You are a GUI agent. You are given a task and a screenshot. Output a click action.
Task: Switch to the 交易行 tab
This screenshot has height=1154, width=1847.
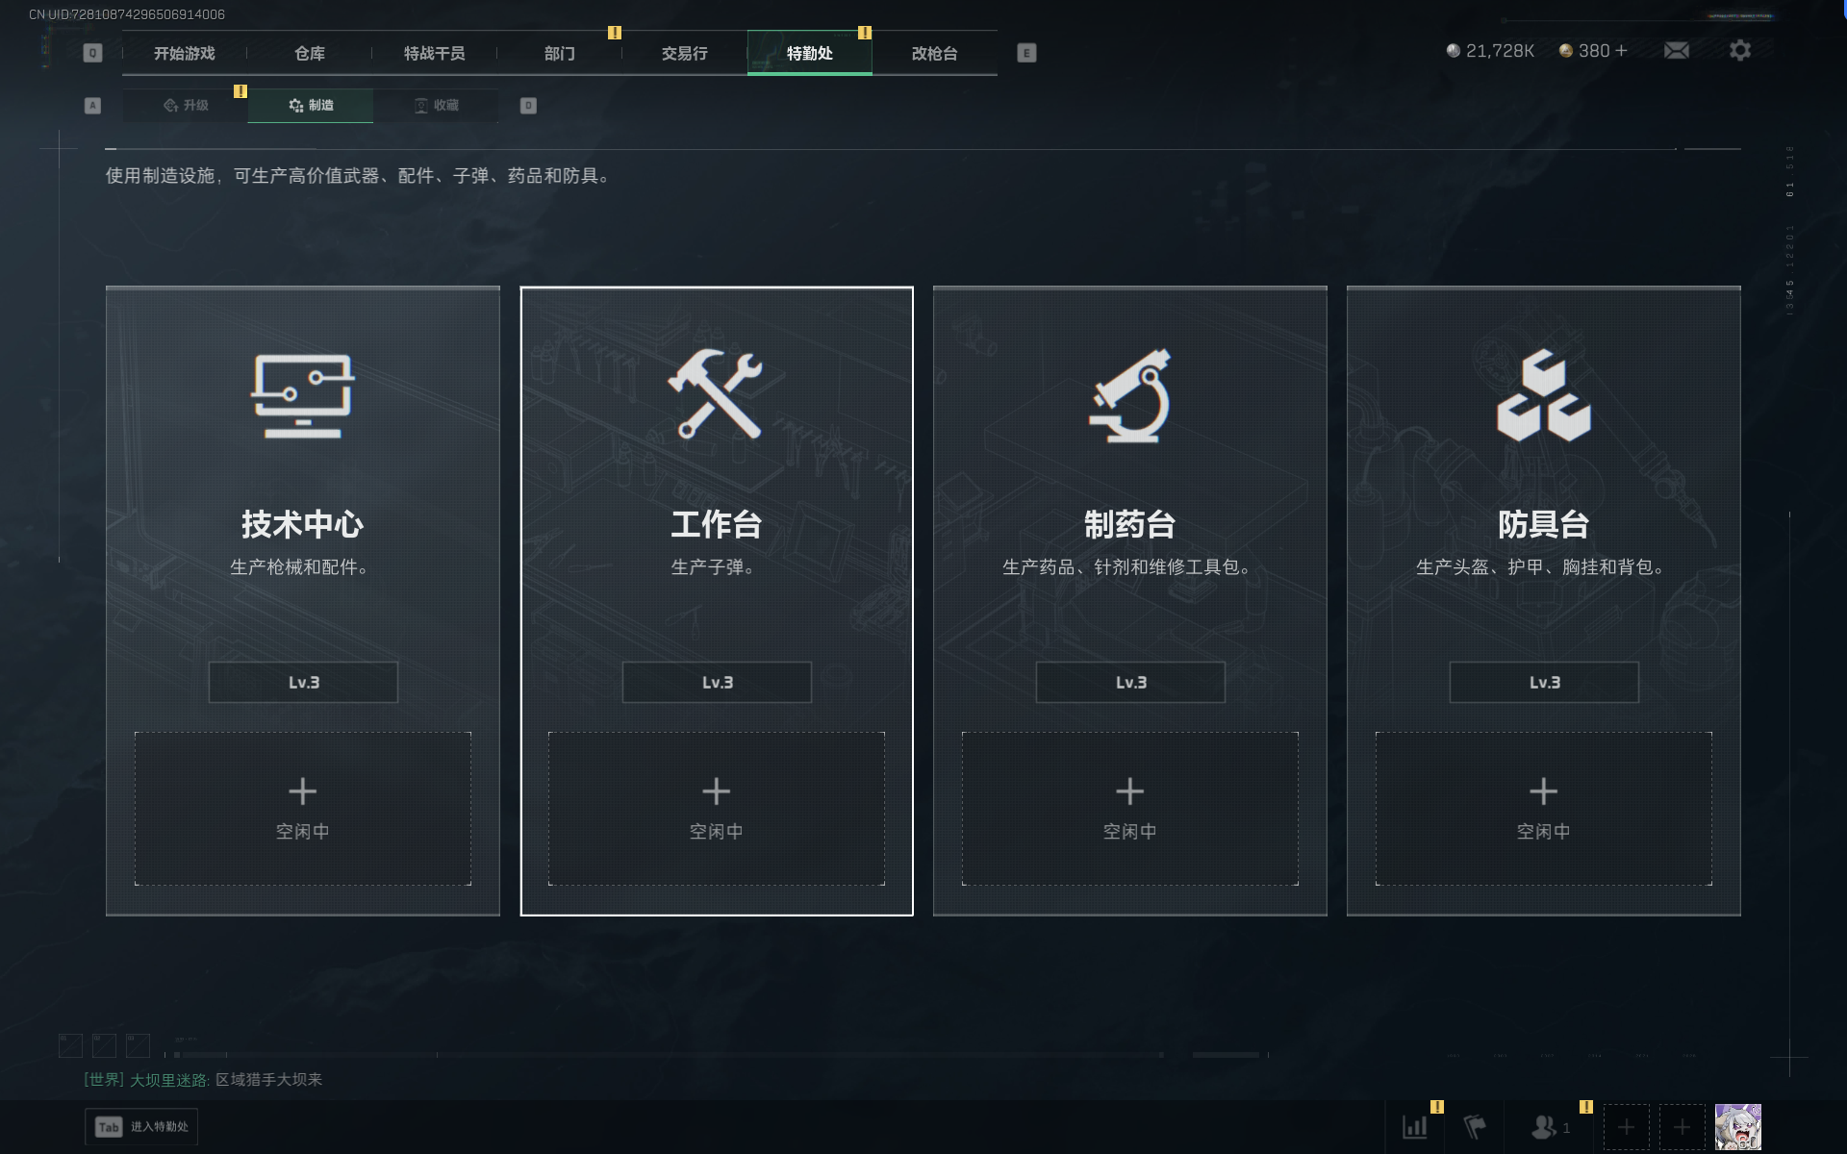point(685,53)
